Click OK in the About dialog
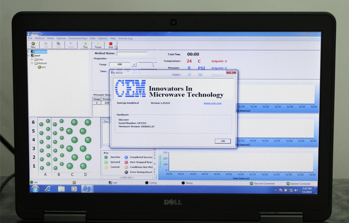 pos(223,141)
